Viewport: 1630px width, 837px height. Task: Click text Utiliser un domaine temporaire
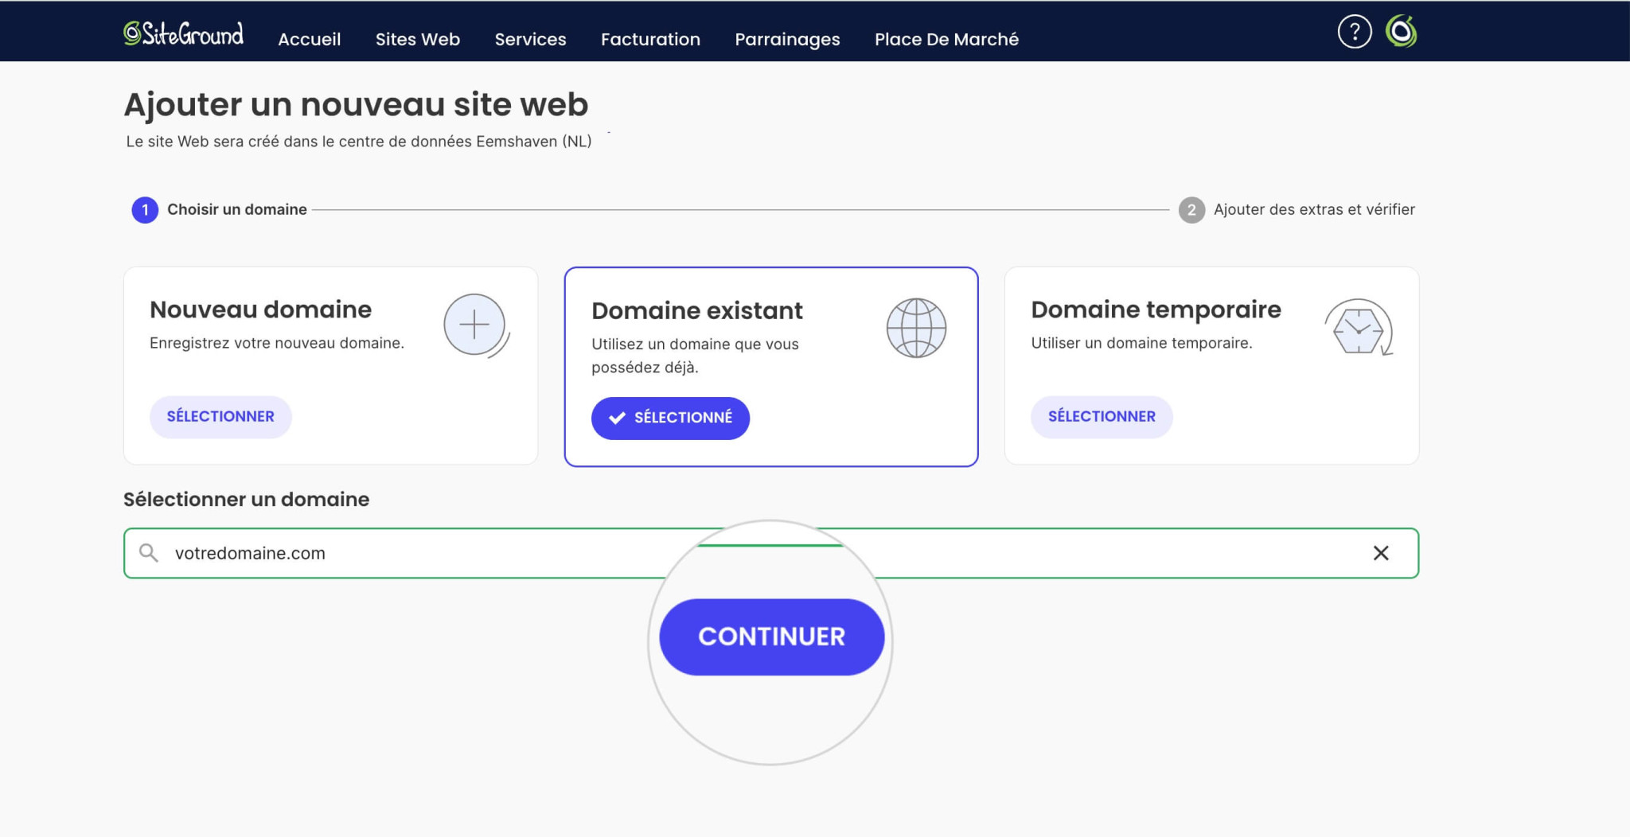pyautogui.click(x=1141, y=343)
